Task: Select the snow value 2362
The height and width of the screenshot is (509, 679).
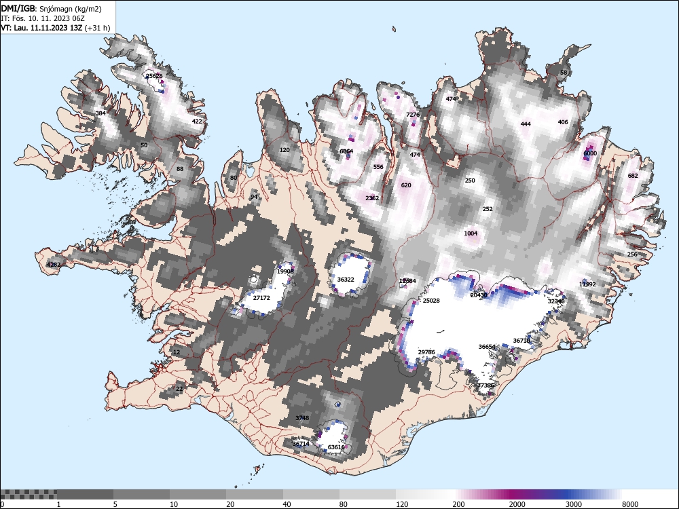Action: 372,198
